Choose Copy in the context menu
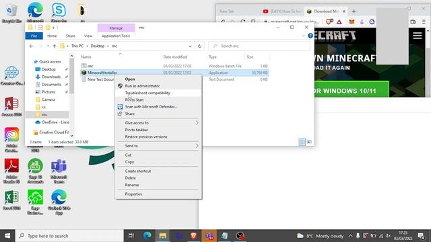431x242 pixels. click(x=158, y=162)
